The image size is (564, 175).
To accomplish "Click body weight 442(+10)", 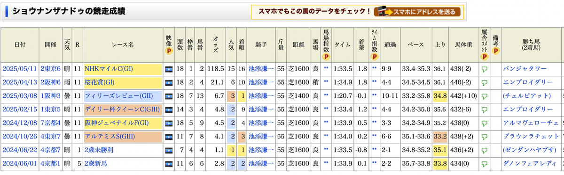I will [x=463, y=96].
